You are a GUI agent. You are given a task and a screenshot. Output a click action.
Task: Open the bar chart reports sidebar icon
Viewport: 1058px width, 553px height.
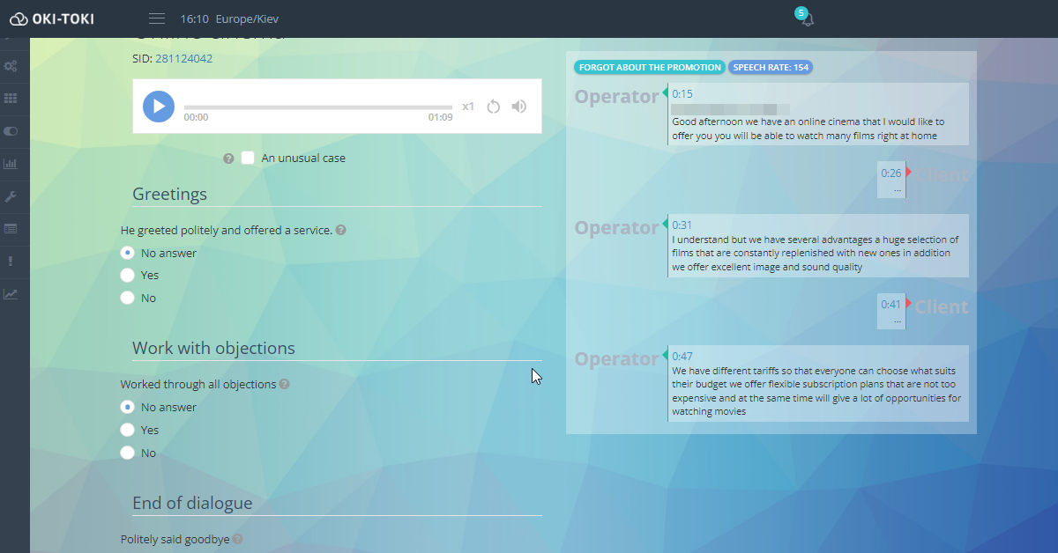(x=11, y=164)
